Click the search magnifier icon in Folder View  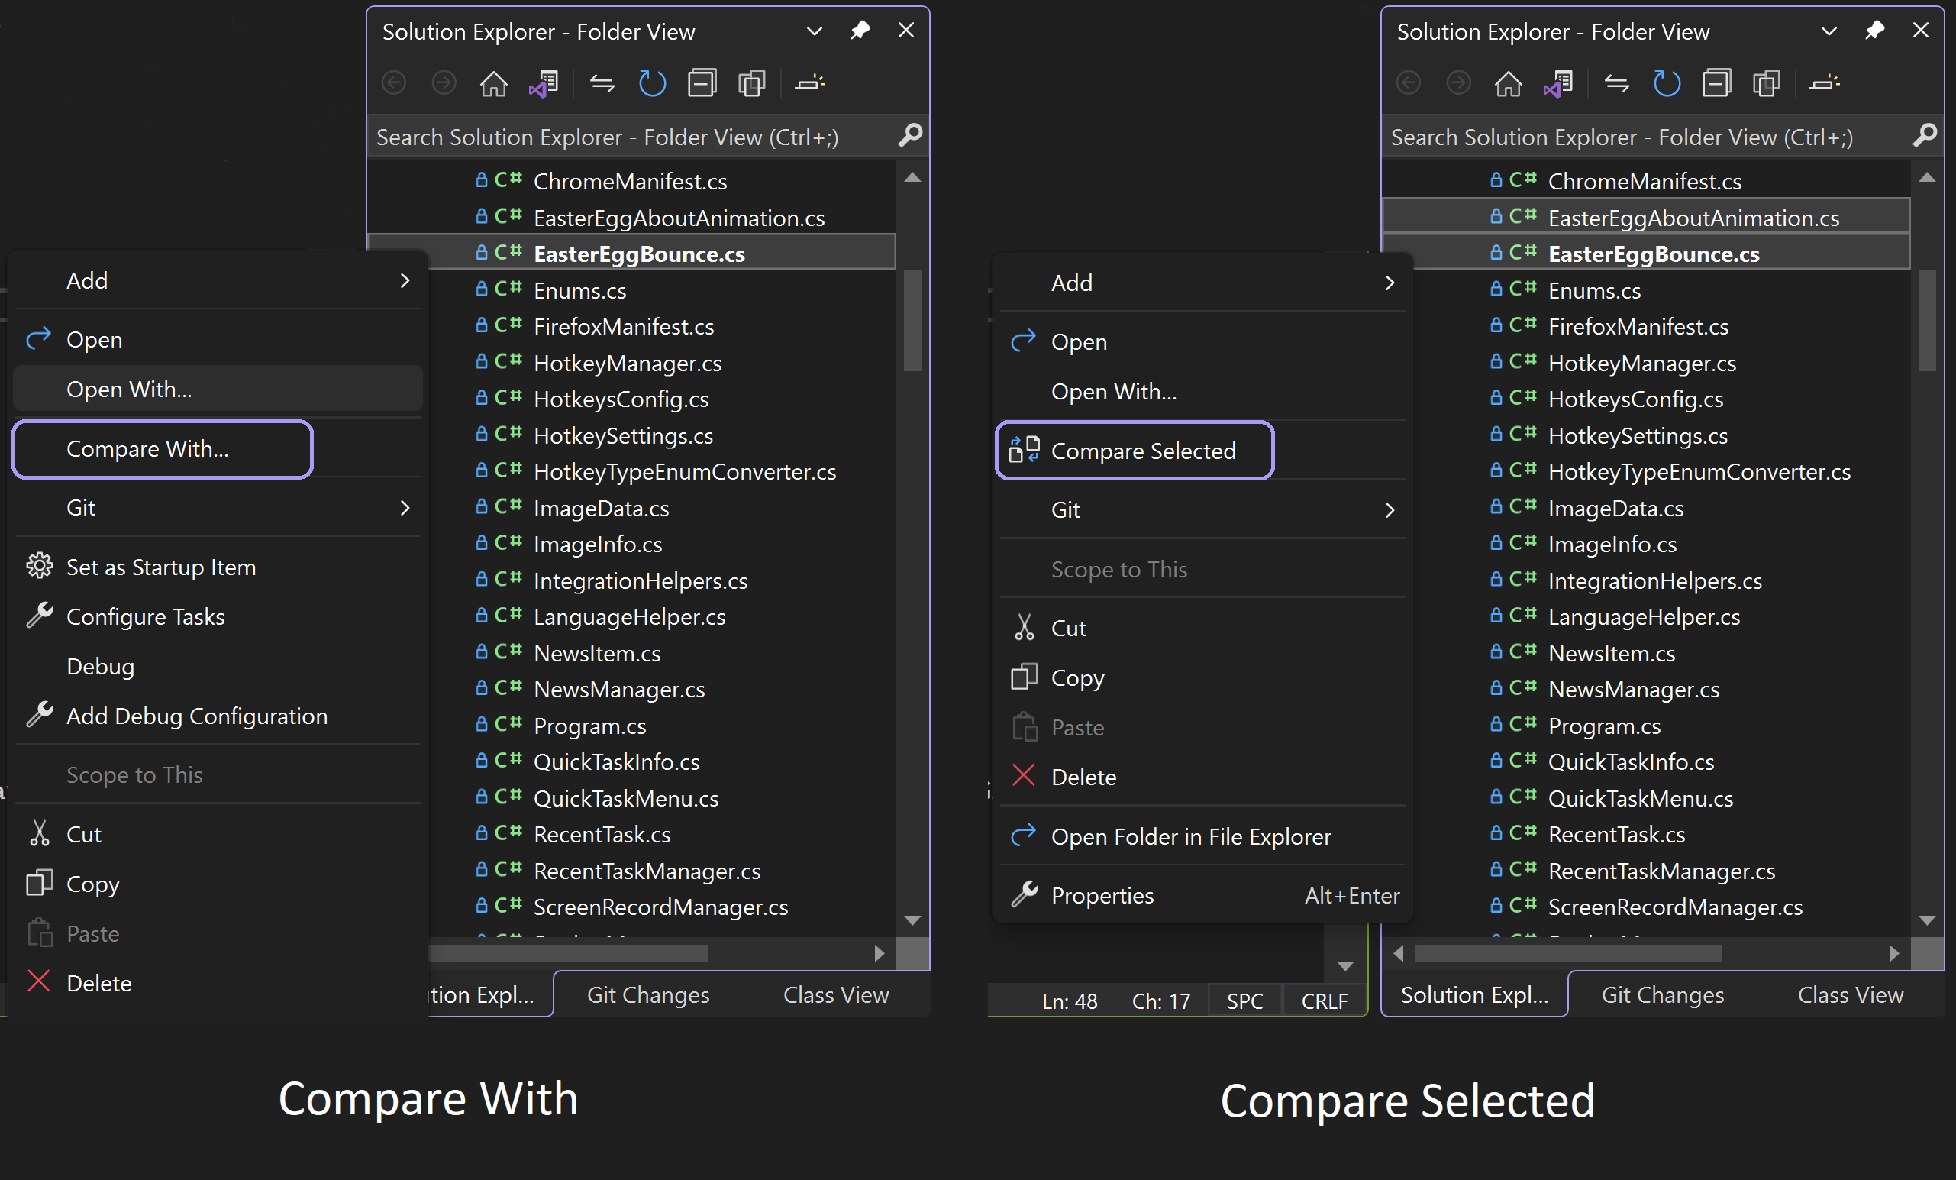(909, 136)
